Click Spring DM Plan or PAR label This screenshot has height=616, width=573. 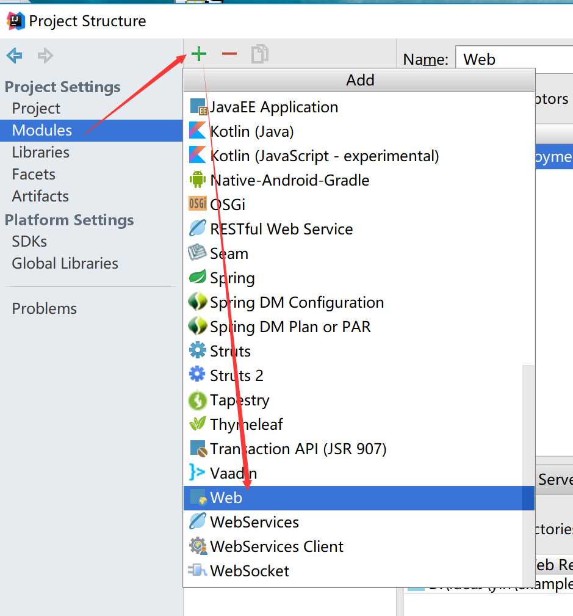click(290, 327)
